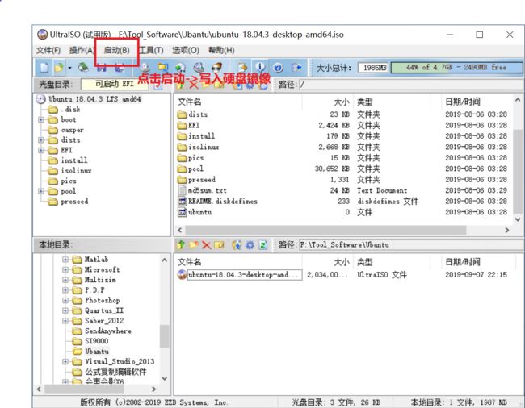Expand the Microsoft folder in the local tree
The width and height of the screenshot is (525, 408).
pyautogui.click(x=65, y=269)
